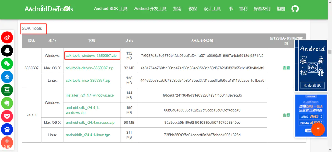
Task: Save page to Pocket
Action: (x=7, y=116)
